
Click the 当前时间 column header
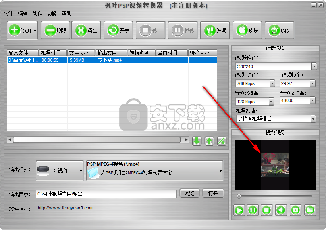(x=172, y=53)
